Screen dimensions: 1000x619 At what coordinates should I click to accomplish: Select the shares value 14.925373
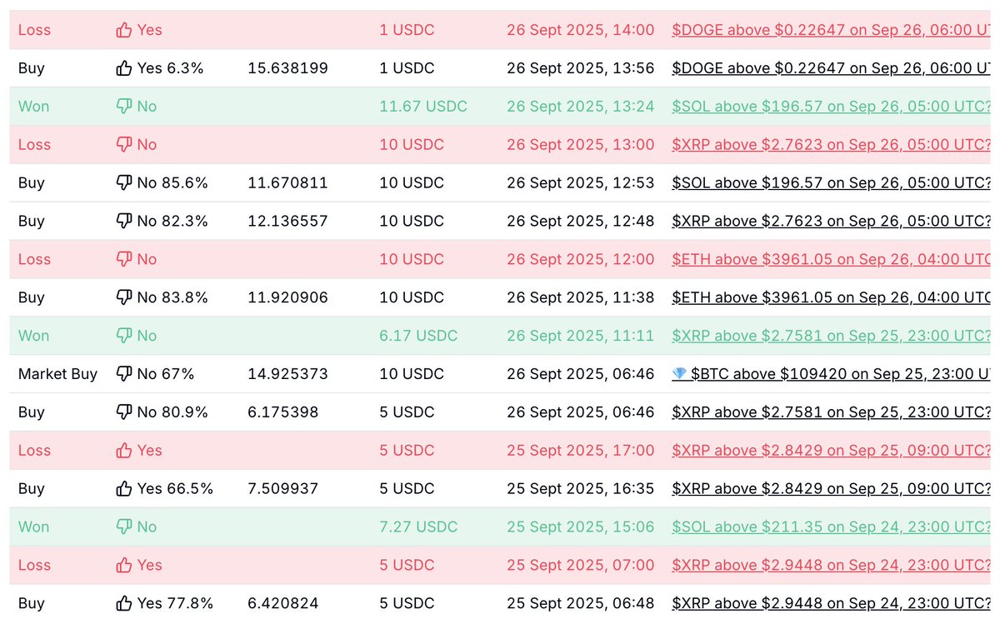pyautogui.click(x=287, y=374)
